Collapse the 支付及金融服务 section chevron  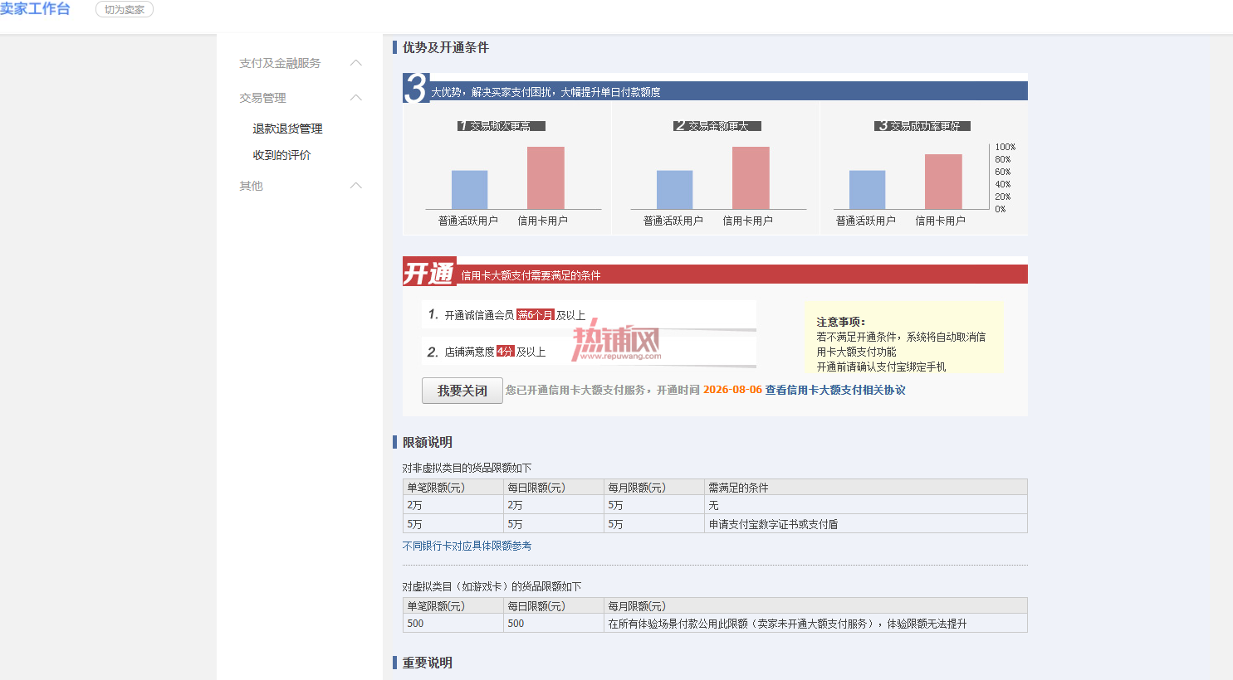(x=356, y=63)
